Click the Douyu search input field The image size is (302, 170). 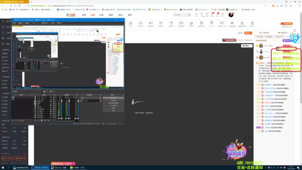point(180,15)
